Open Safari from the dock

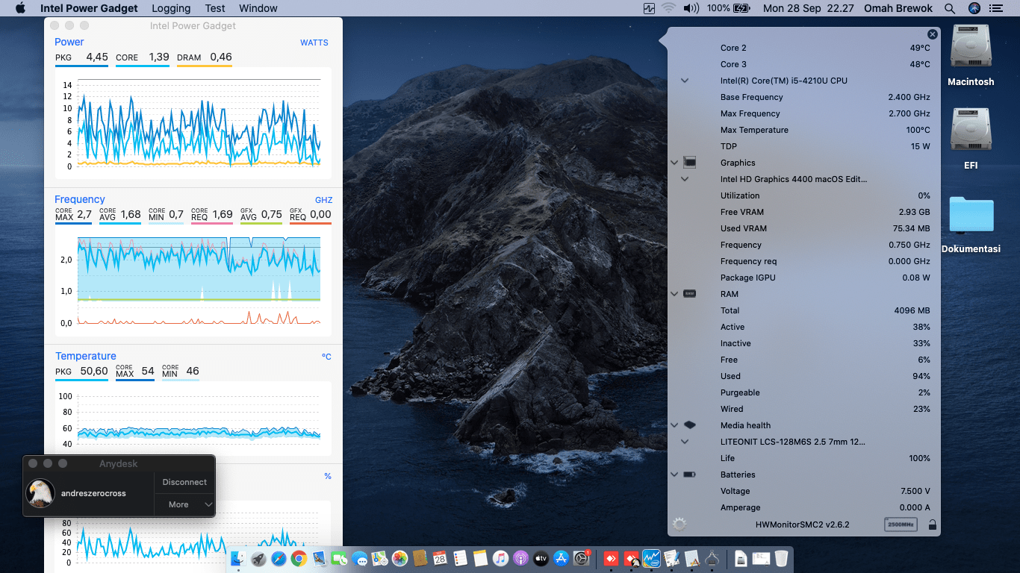pyautogui.click(x=279, y=558)
